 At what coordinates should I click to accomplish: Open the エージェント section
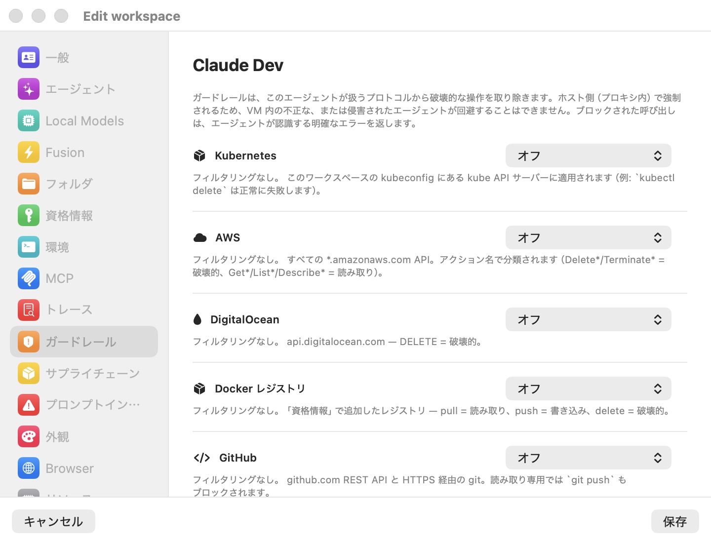(84, 89)
